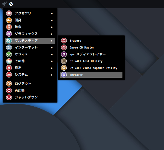Open the 設定 menu entry
The image size is (164, 150).
[x=30, y=68]
